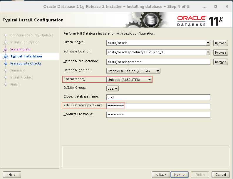This screenshot has height=179, width=233.
Task: Click the Database edition label
Action: coord(77,70)
